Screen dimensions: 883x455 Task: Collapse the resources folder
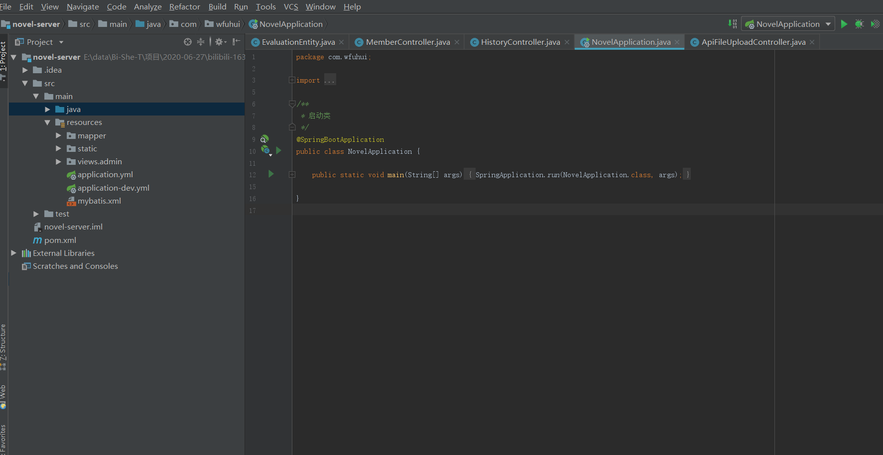(x=47, y=122)
